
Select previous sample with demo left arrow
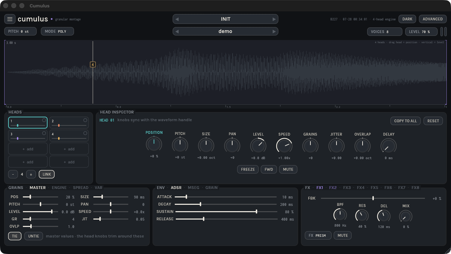(177, 32)
